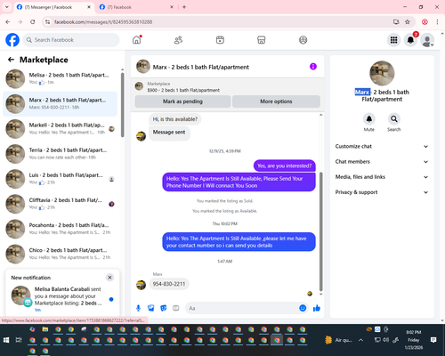This screenshot has height=356, width=445.
Task: Open the Facebook logo home link
Action: click(12, 40)
